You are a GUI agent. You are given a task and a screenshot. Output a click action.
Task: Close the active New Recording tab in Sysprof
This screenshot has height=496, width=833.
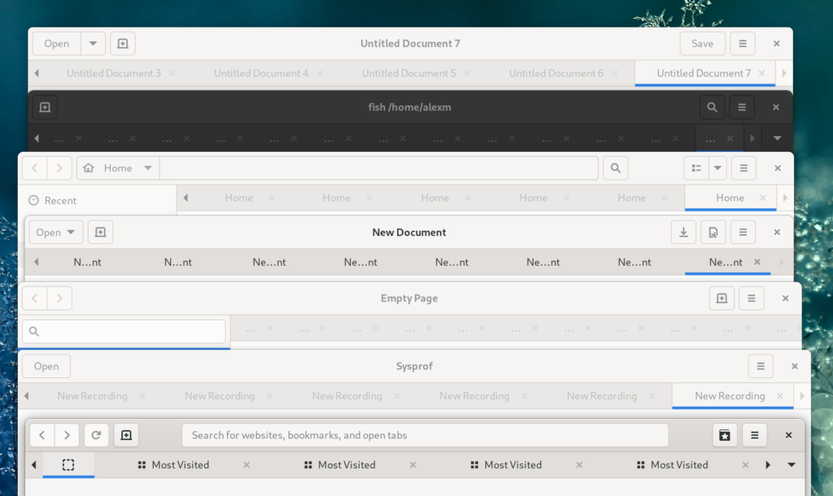780,396
